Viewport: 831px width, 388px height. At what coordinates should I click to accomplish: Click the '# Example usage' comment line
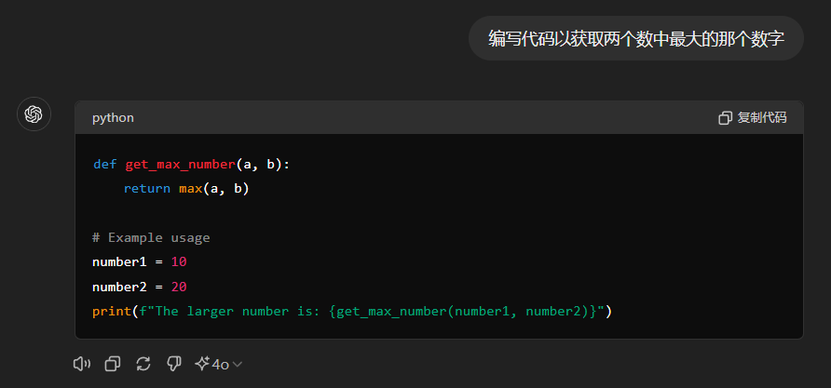pos(151,237)
